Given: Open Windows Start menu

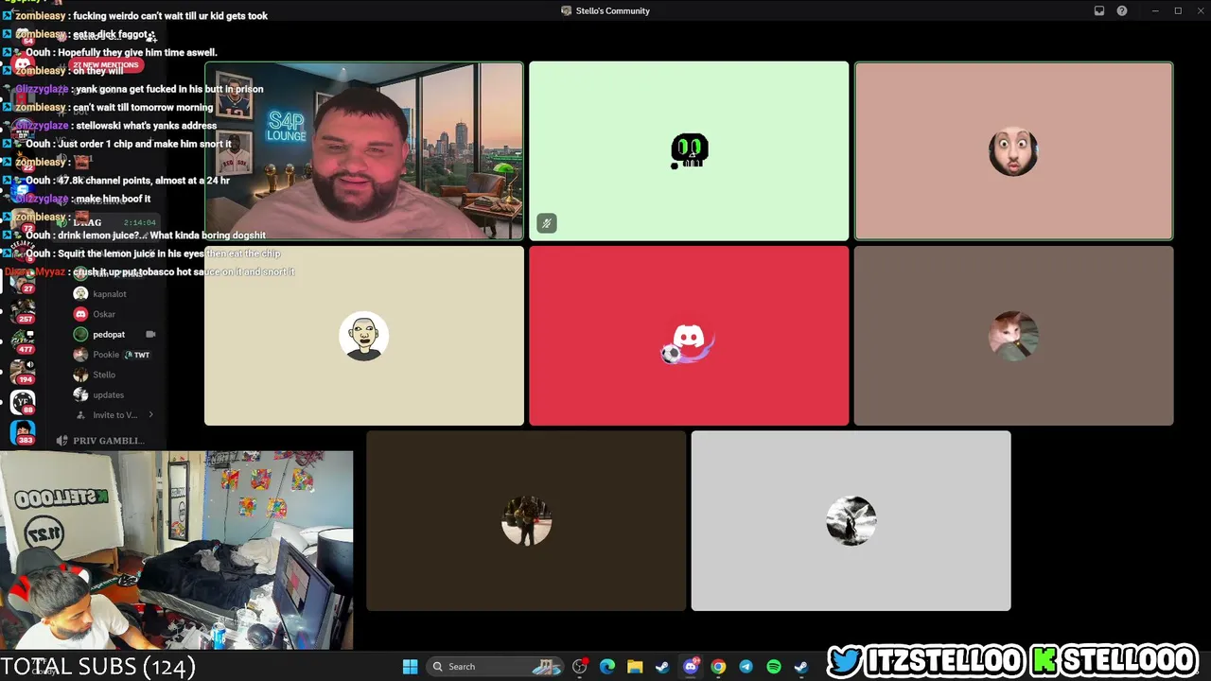Looking at the screenshot, I should 410,667.
